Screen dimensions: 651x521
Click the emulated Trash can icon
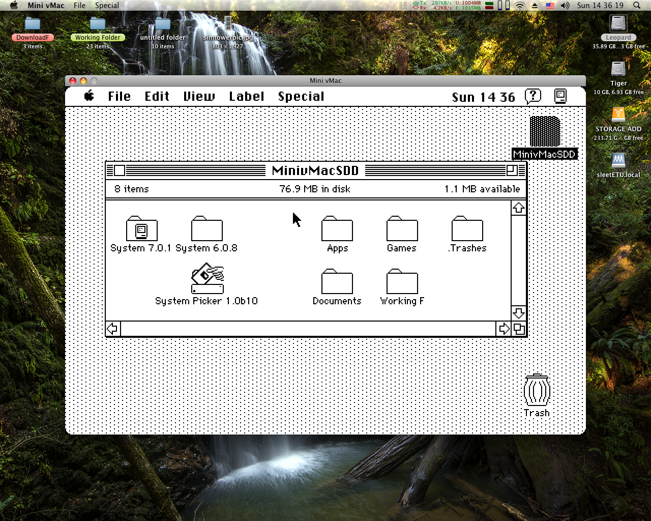click(537, 390)
